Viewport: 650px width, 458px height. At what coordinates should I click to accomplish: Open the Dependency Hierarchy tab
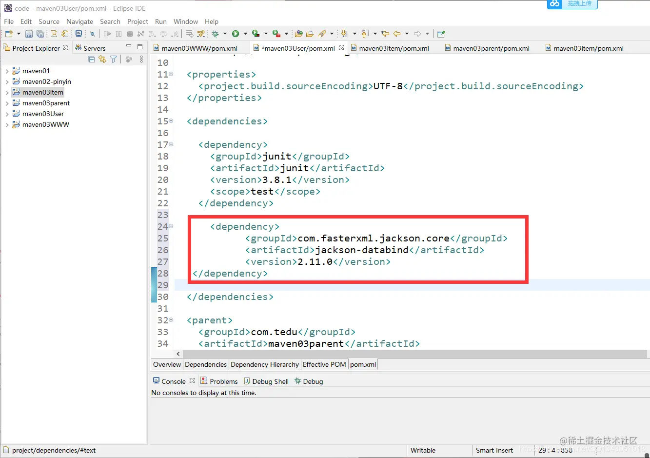click(265, 364)
